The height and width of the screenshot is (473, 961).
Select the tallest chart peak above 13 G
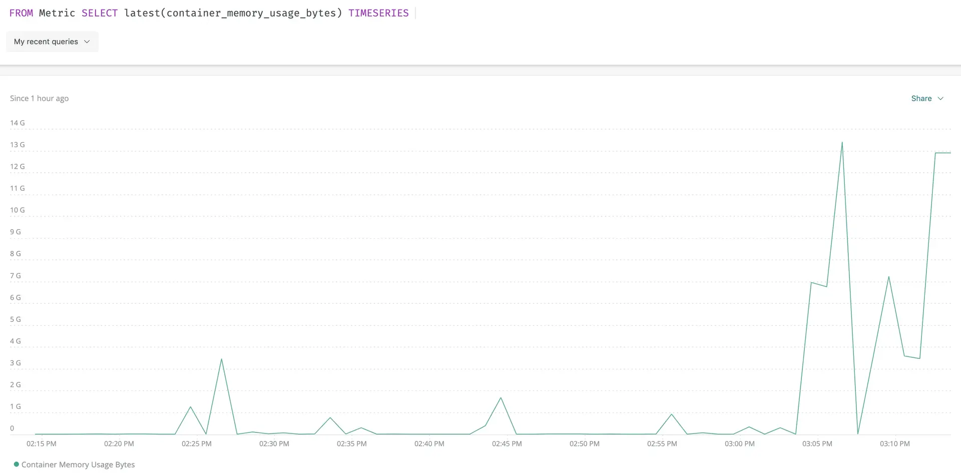coord(842,143)
